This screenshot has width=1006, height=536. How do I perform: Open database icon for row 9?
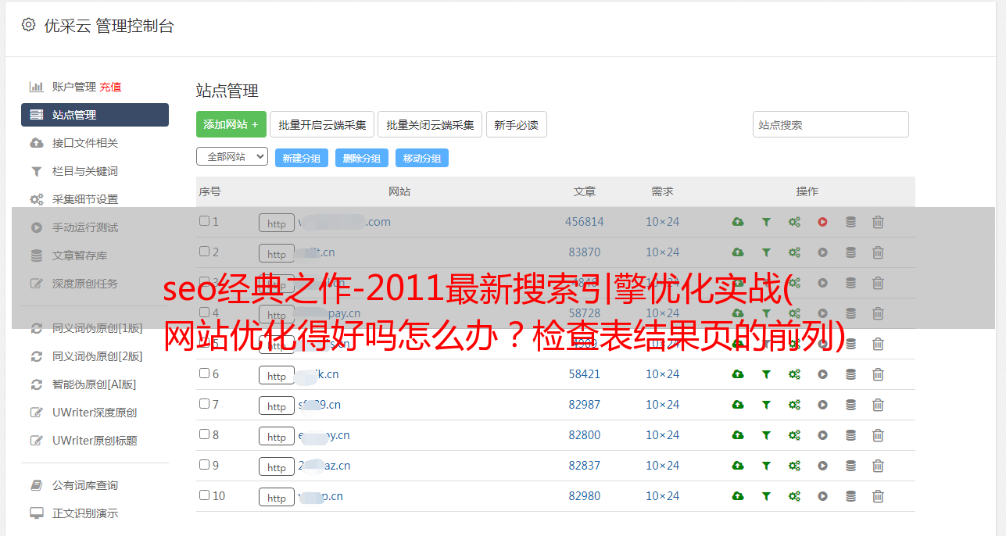click(x=850, y=466)
